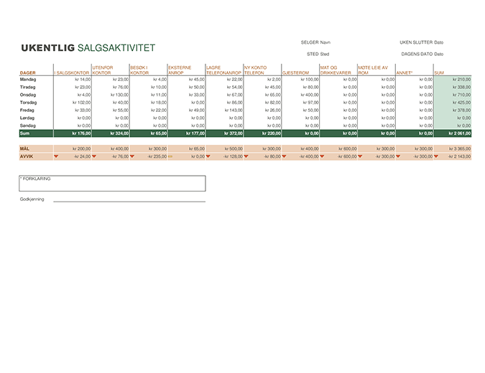Viewport: 485px width, 373px height.
Task: Select Onsdag GJESTEROM cell kr 400,00
Action: coord(300,95)
